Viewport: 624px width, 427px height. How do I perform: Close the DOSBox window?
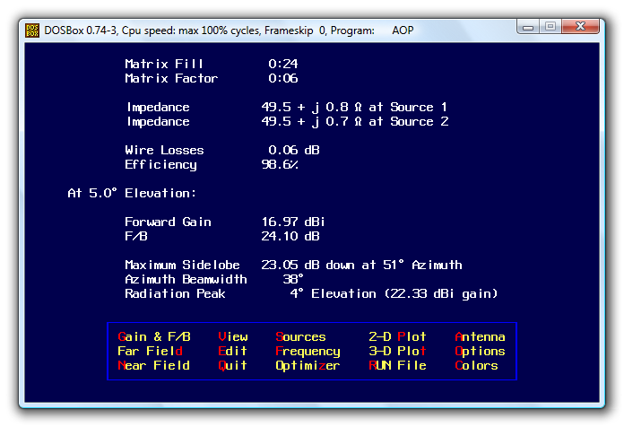pyautogui.click(x=585, y=28)
